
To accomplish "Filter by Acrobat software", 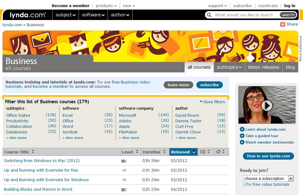I will click(70, 132).
